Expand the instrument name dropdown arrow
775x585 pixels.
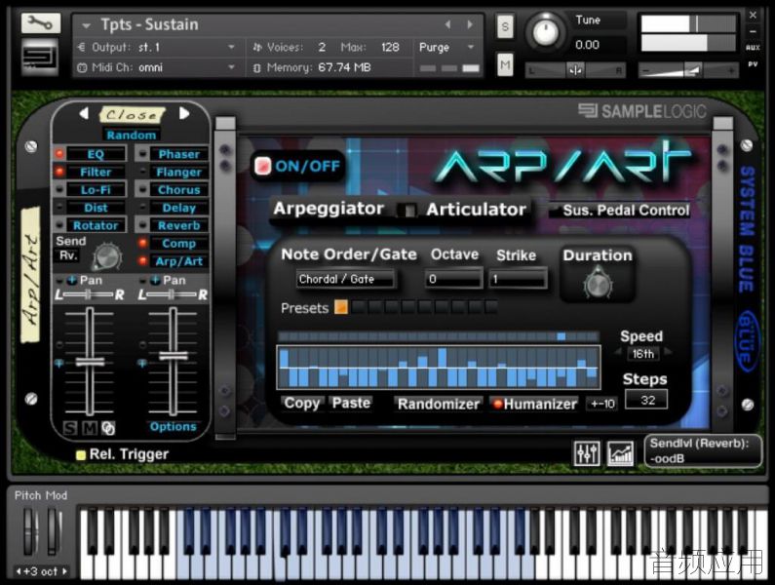(86, 24)
